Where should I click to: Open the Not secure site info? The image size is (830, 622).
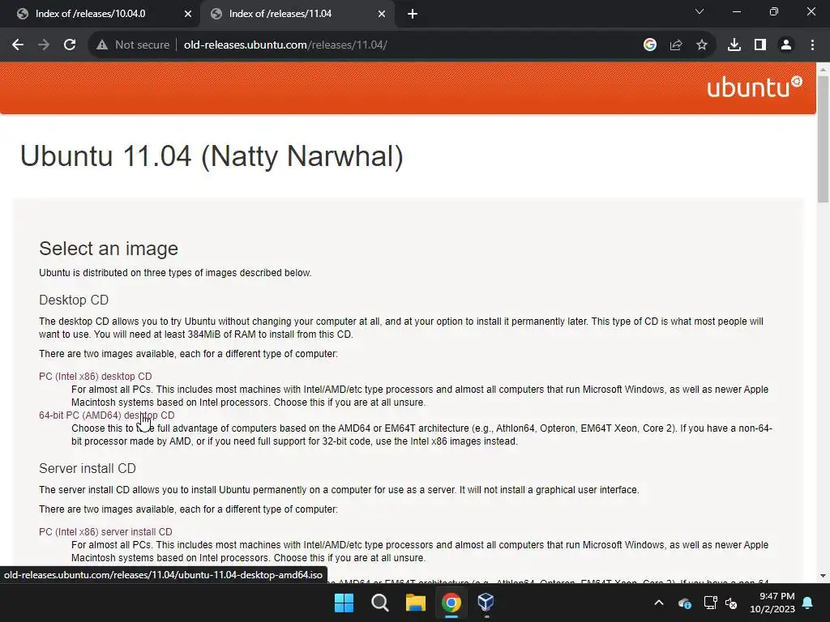click(133, 45)
